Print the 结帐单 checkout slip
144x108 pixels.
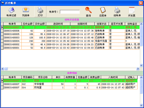coord(117,12)
